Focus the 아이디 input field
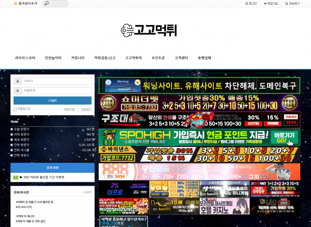Image resolution: width=311 pixels, height=227 pixels. pyautogui.click(x=56, y=81)
